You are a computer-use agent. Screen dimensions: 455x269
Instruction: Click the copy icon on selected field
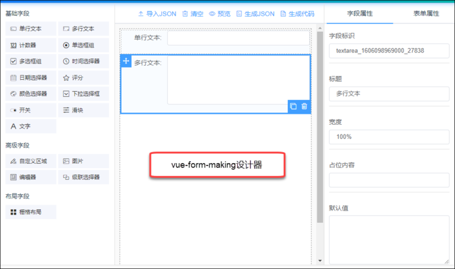293,106
